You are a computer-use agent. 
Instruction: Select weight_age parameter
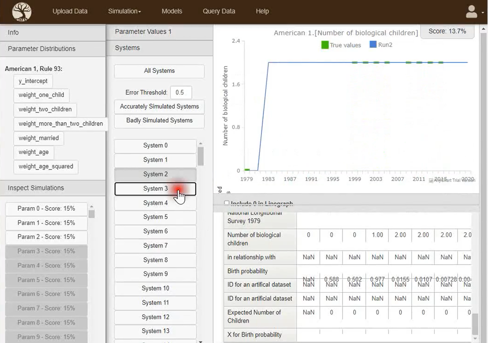click(x=34, y=152)
